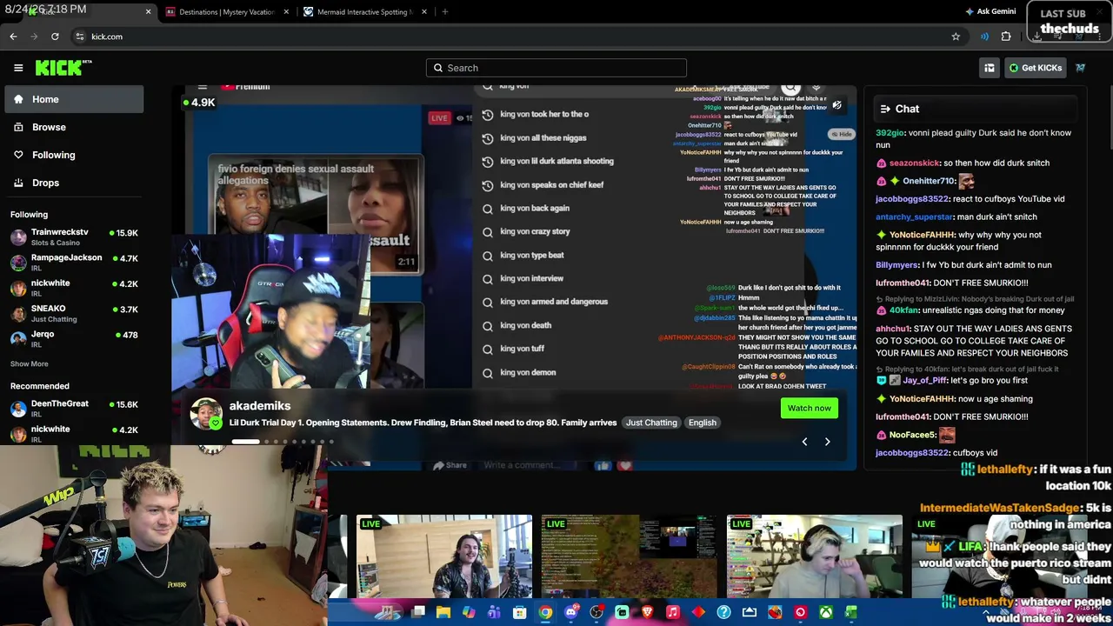Viewport: 1113px width, 626px height.
Task: Click the Get KICKs button
Action: (x=1035, y=68)
